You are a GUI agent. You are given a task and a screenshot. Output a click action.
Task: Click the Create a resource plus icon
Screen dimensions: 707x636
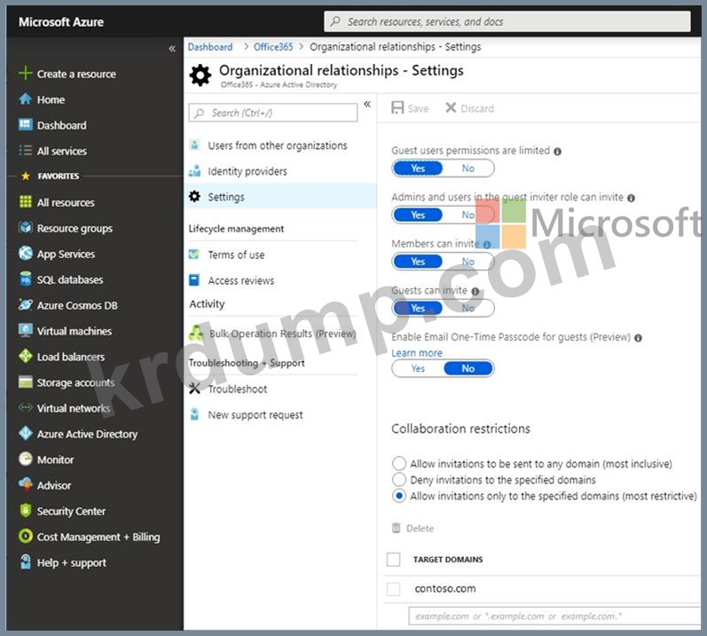coord(25,73)
